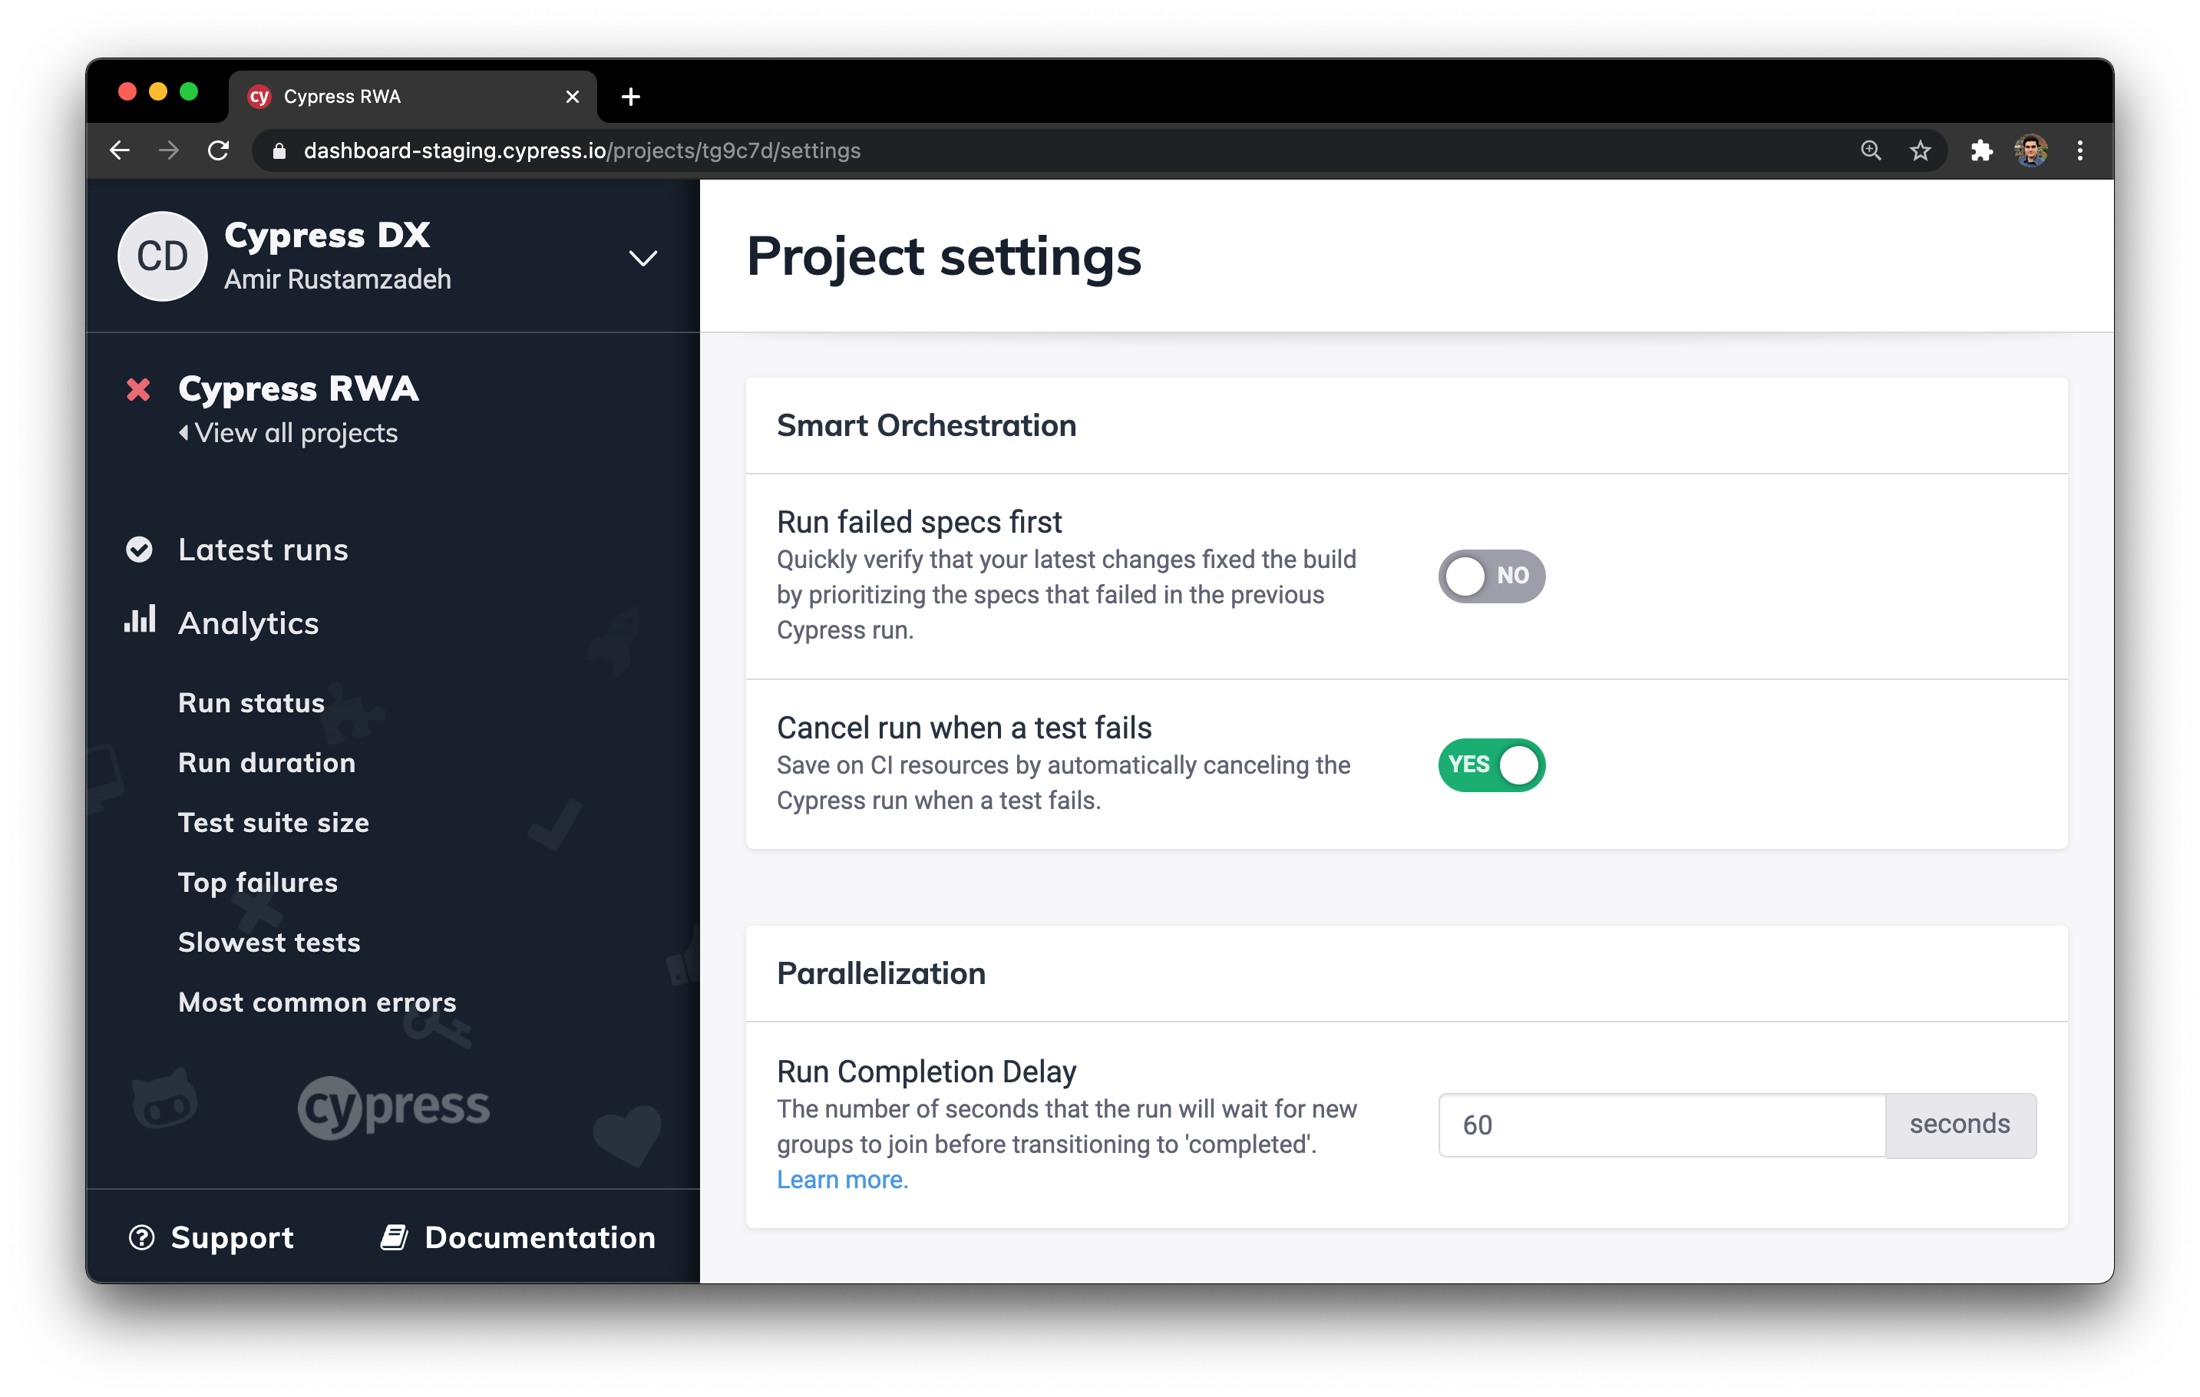Select the Latest runs checkmark icon
This screenshot has width=2200, height=1397.
tap(139, 549)
